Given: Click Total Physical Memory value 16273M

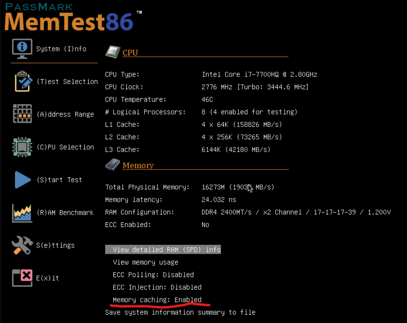Looking at the screenshot, I should coord(238,187).
